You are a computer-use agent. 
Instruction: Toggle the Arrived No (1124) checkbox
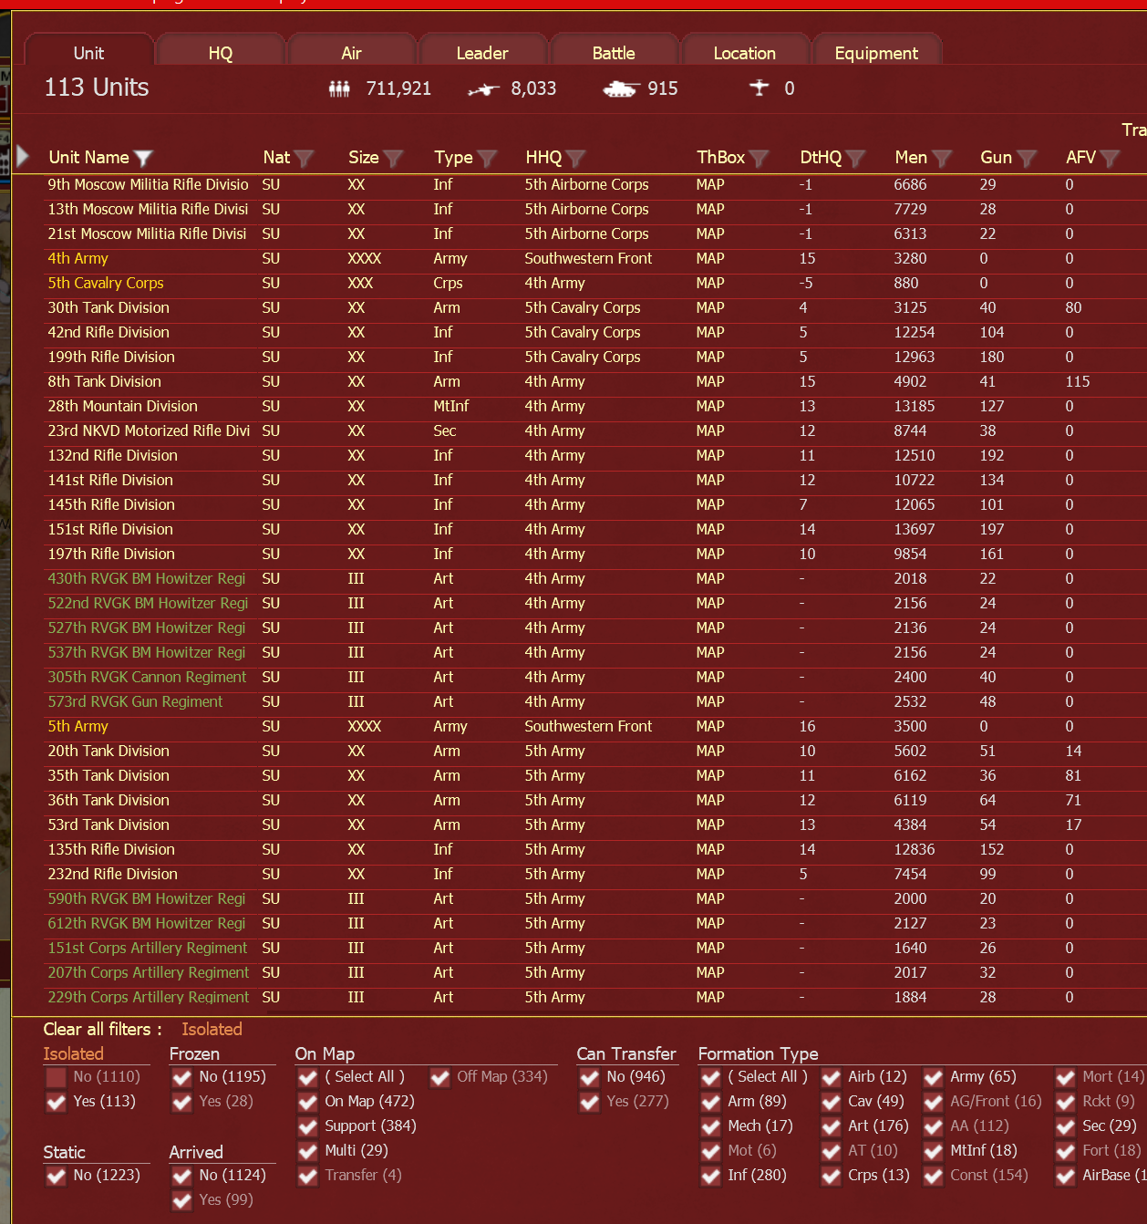[182, 1176]
